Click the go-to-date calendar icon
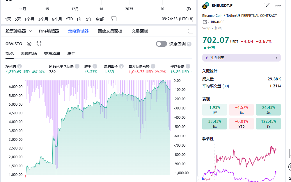Image resolution: width=291 pixels, height=182 pixels. [113, 19]
